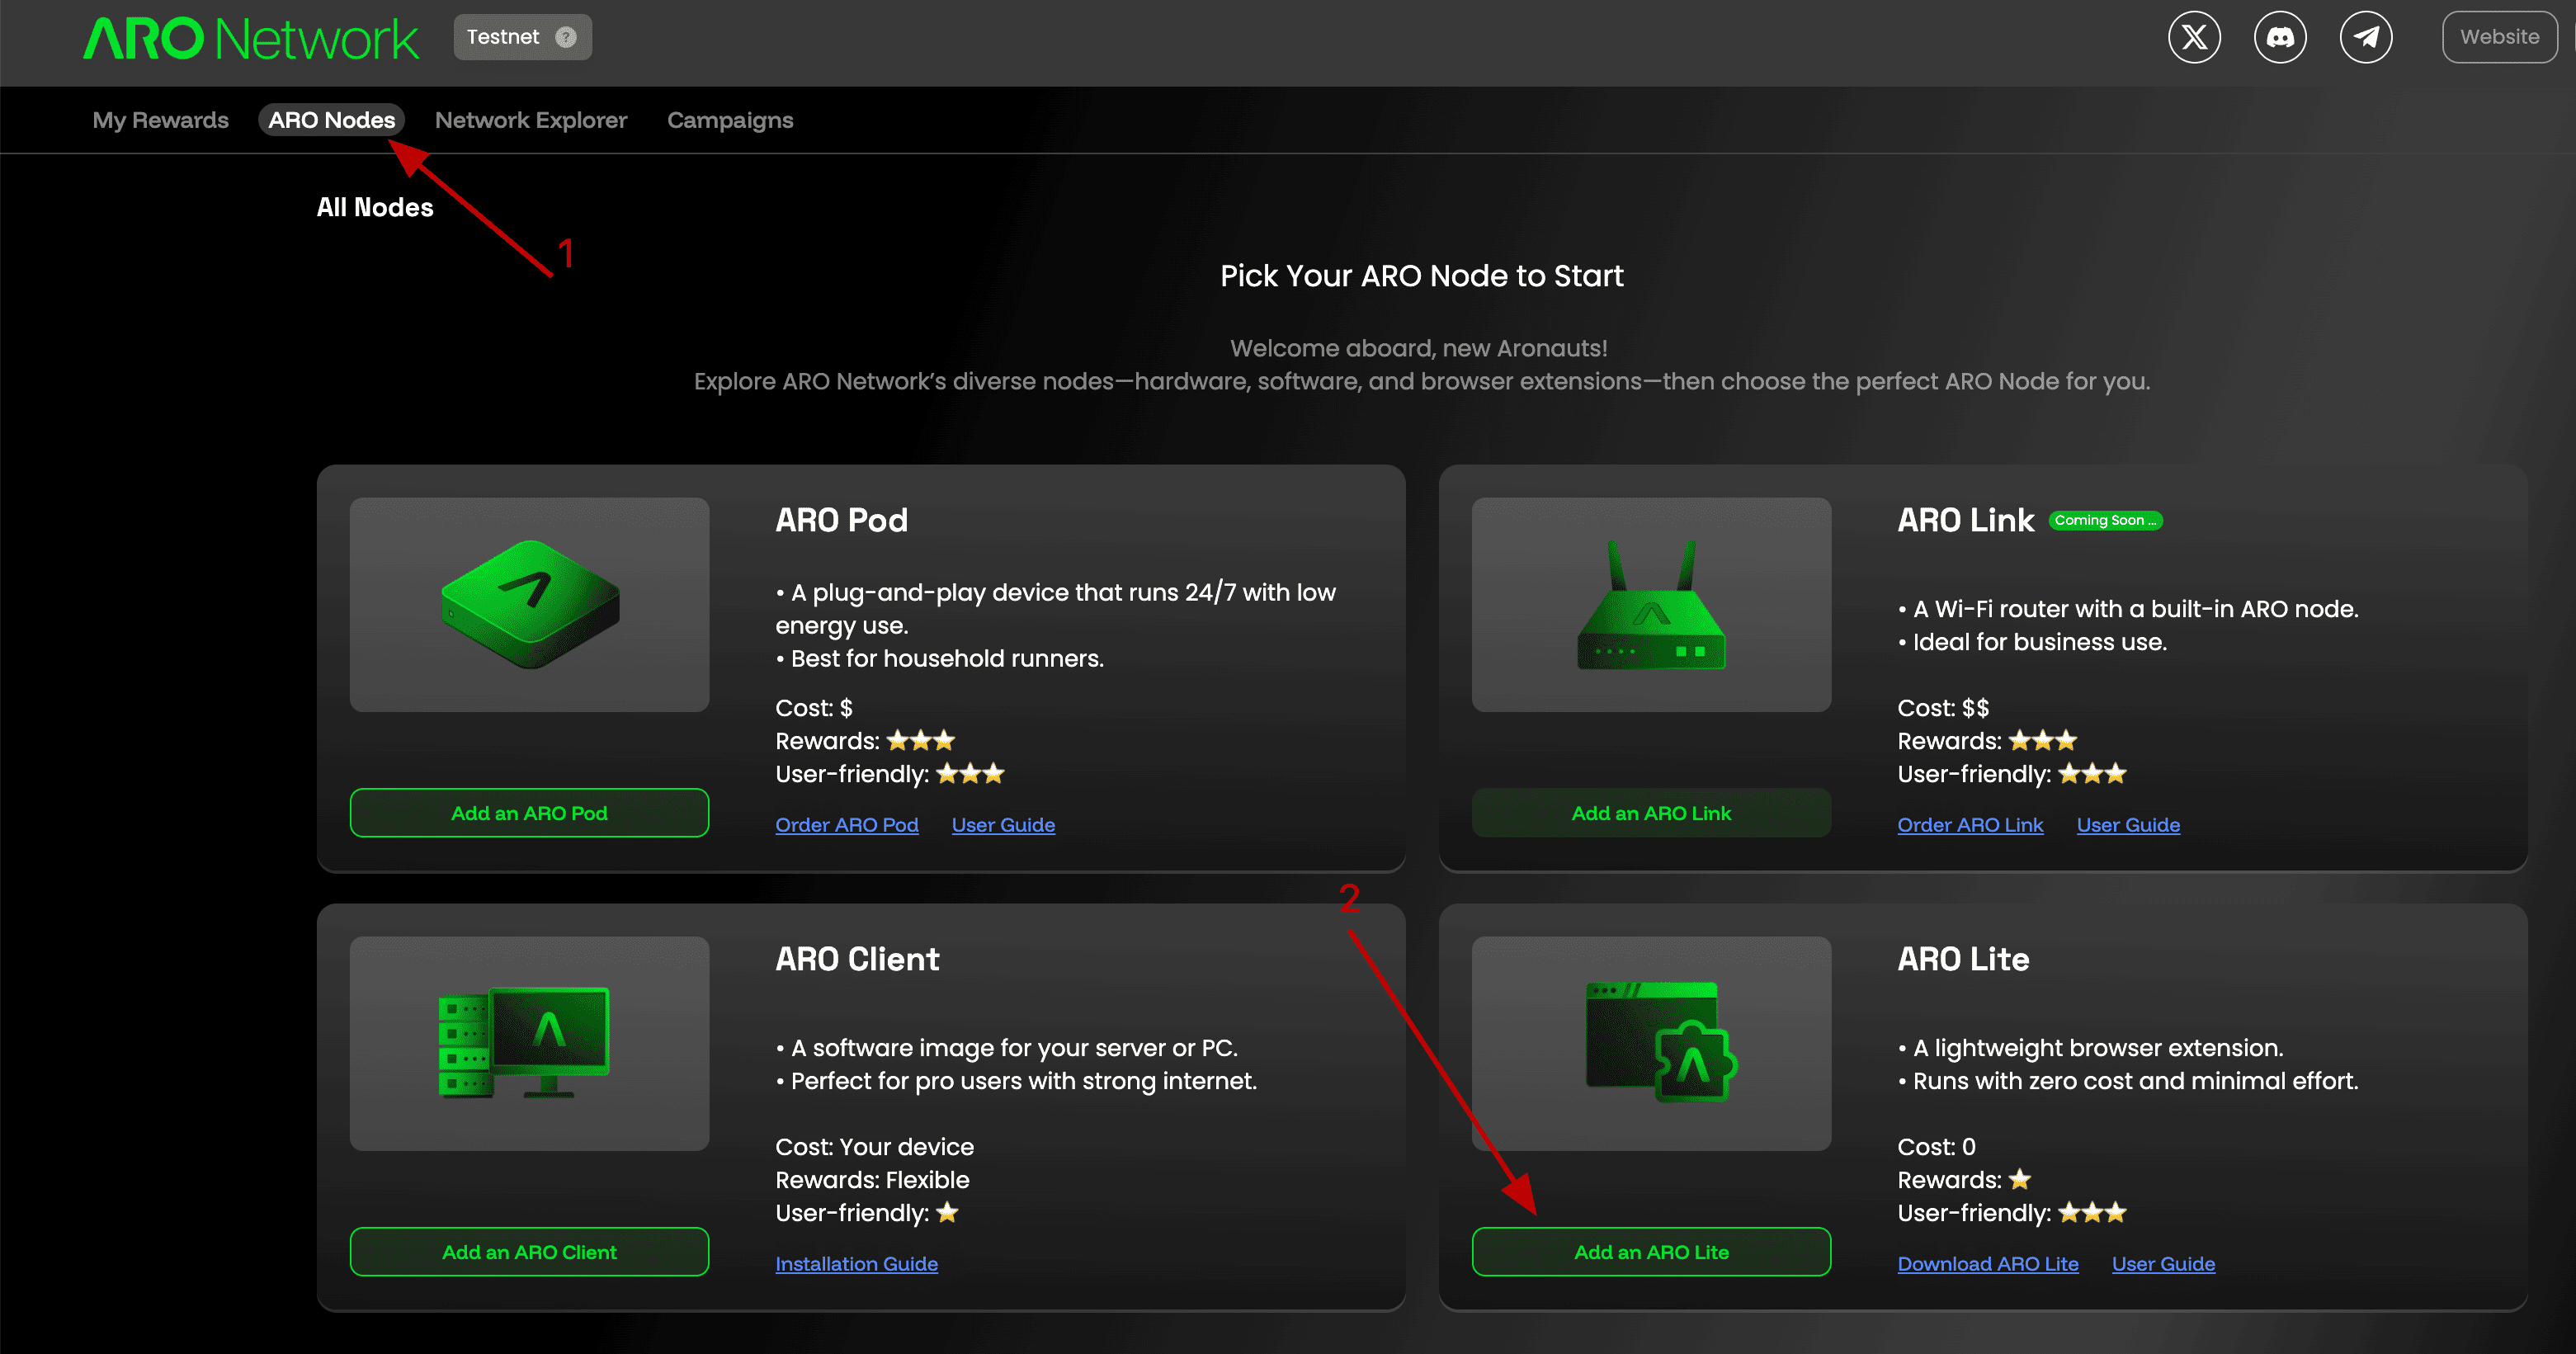This screenshot has width=2576, height=1354.
Task: Open the Installation Guide link
Action: coord(856,1263)
